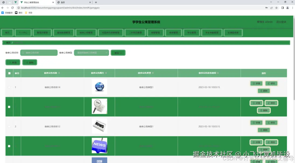The image size is (295, 163).
Task: Sort by 宿舍公告类型 column
Action: click(x=153, y=73)
